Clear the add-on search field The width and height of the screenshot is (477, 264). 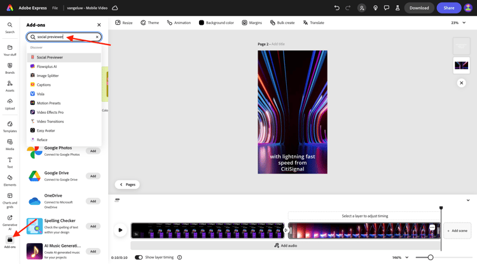click(x=97, y=37)
